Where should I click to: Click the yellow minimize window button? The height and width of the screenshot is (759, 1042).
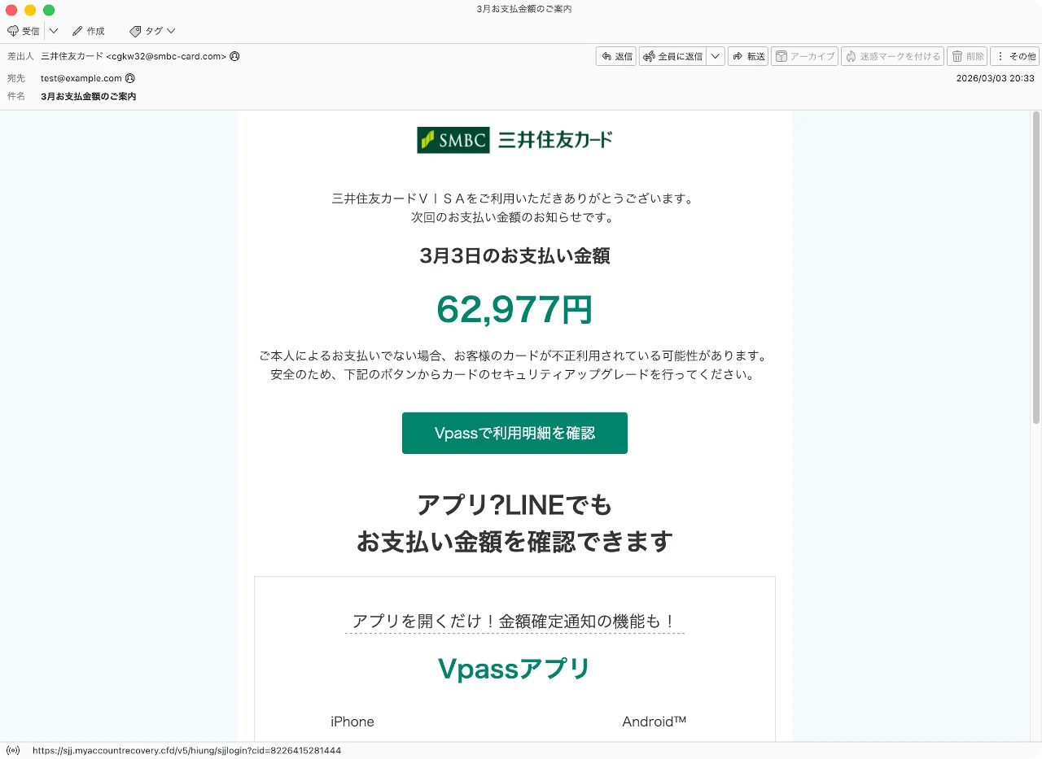(x=30, y=10)
